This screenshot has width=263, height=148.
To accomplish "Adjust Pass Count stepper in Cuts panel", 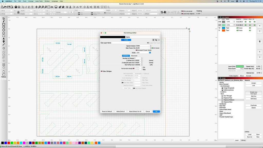I will [243, 68].
